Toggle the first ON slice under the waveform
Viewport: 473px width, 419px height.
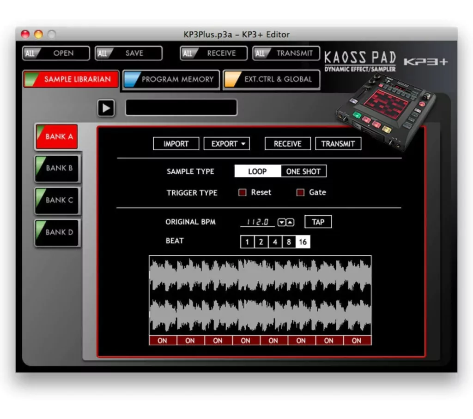[x=163, y=341]
